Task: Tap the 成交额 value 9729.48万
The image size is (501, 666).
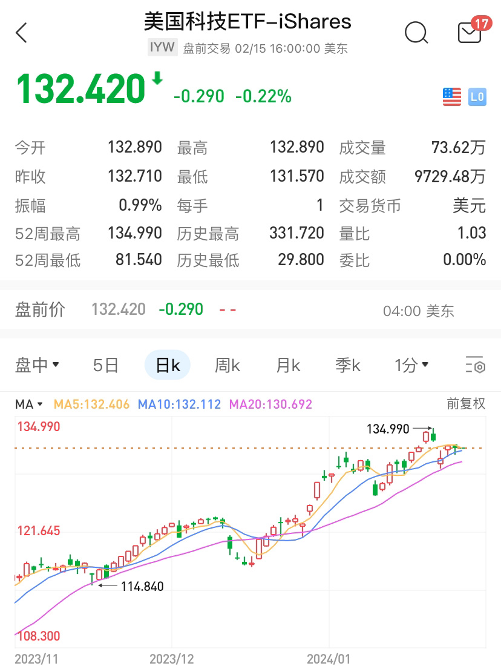Action: pos(450,176)
